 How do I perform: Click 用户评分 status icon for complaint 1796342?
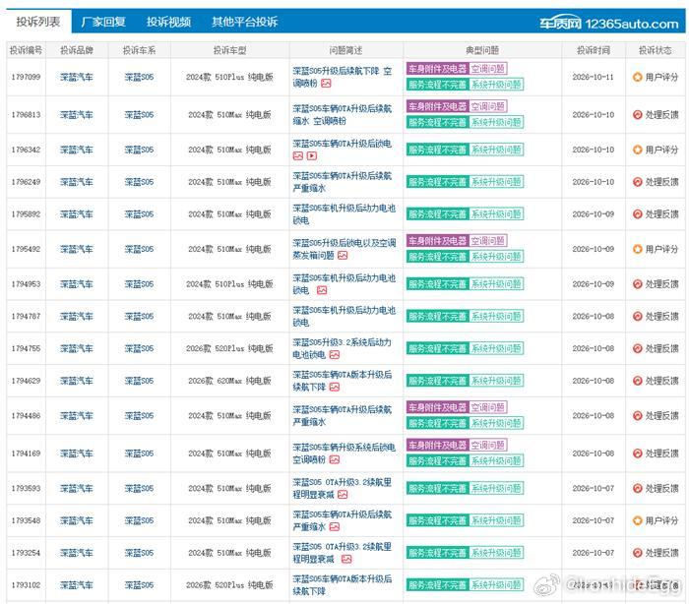click(x=637, y=150)
